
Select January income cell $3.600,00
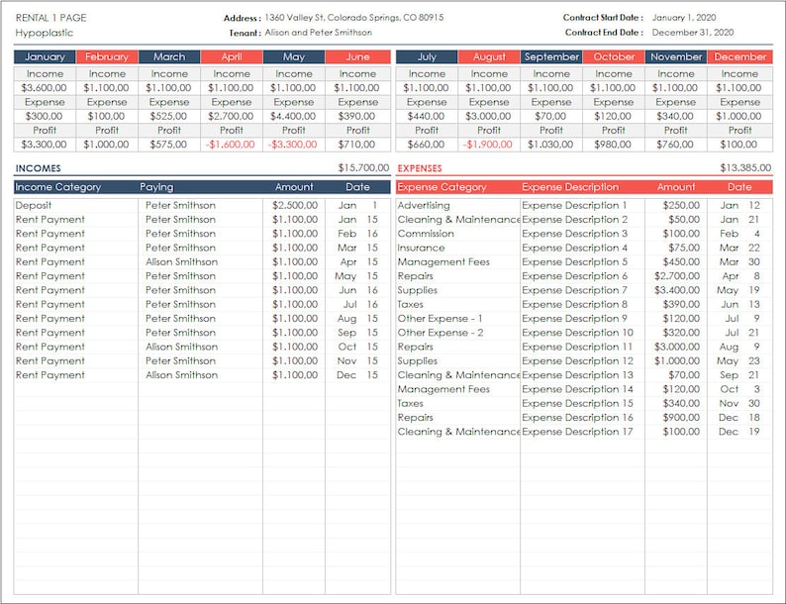45,88
